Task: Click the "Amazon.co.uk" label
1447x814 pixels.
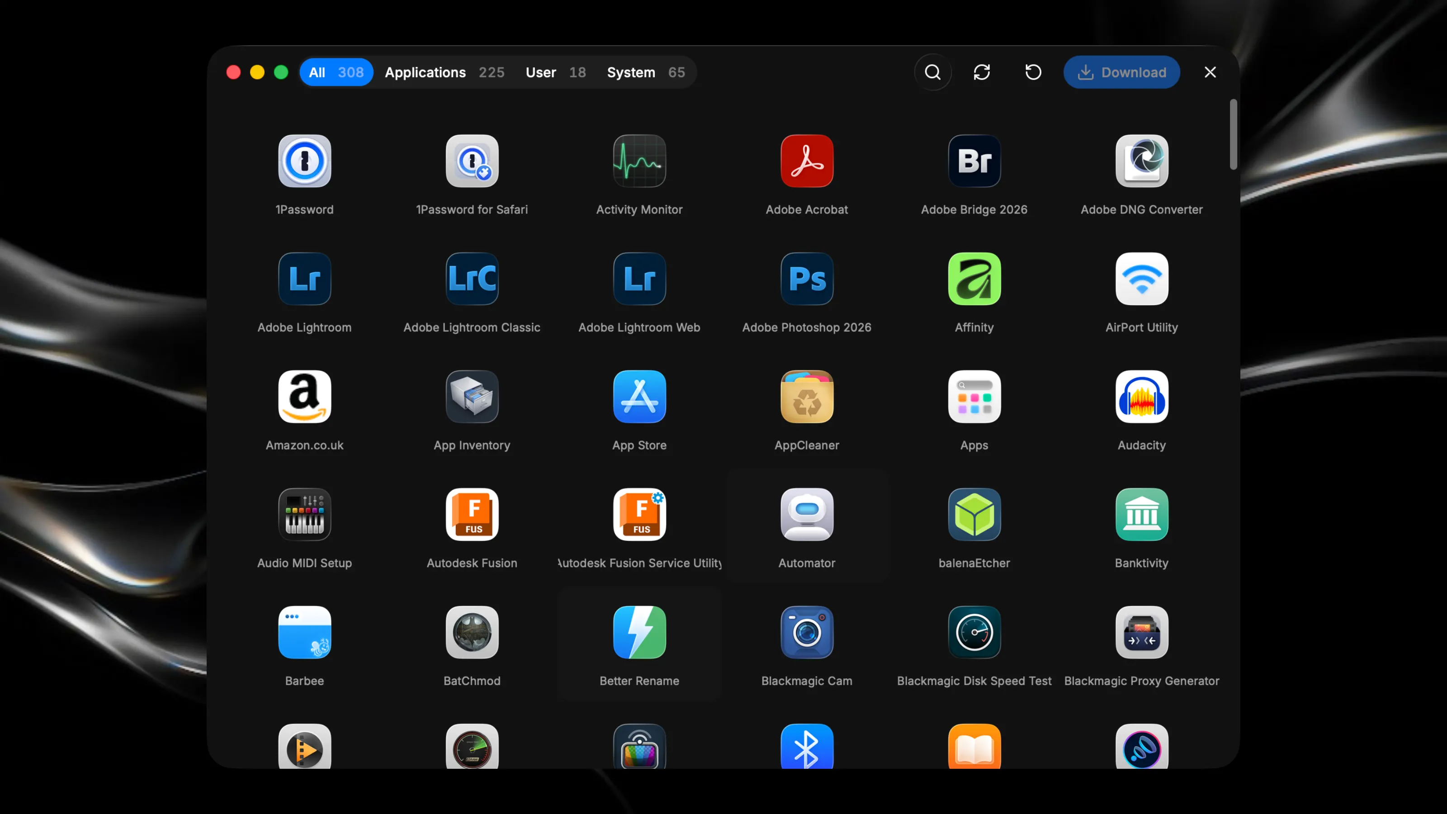Action: [x=304, y=445]
